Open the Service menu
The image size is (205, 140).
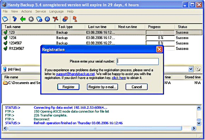click(41, 12)
